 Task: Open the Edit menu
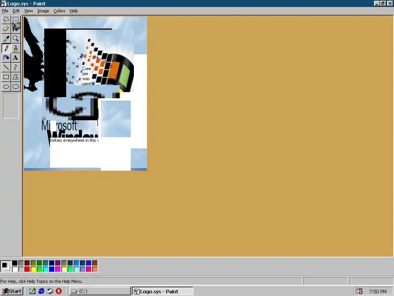(x=16, y=11)
